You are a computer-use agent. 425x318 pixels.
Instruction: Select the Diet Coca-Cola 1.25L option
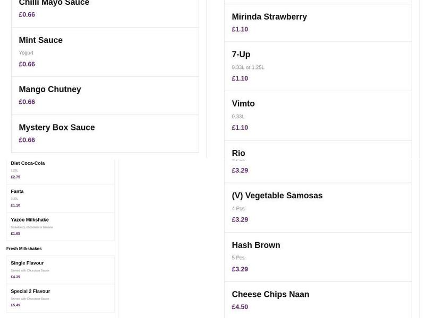tap(26, 163)
